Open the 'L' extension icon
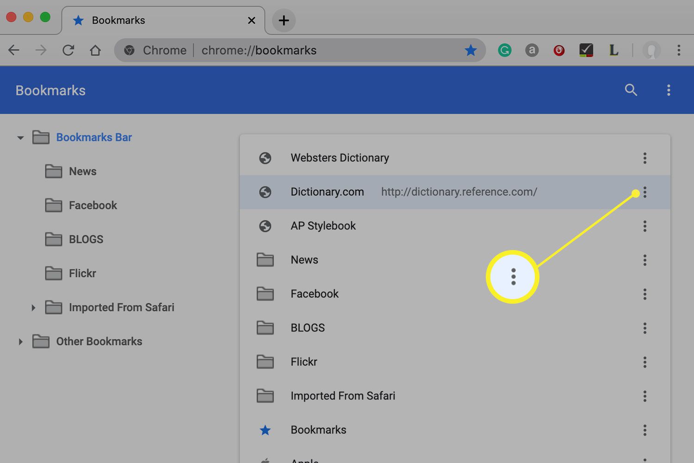The image size is (694, 463). click(613, 50)
